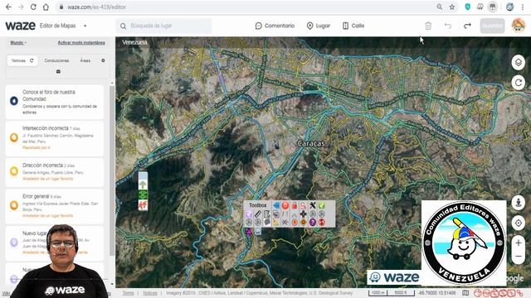Click the green up arrow map widget
This screenshot has width=531, height=298.
coord(143,185)
